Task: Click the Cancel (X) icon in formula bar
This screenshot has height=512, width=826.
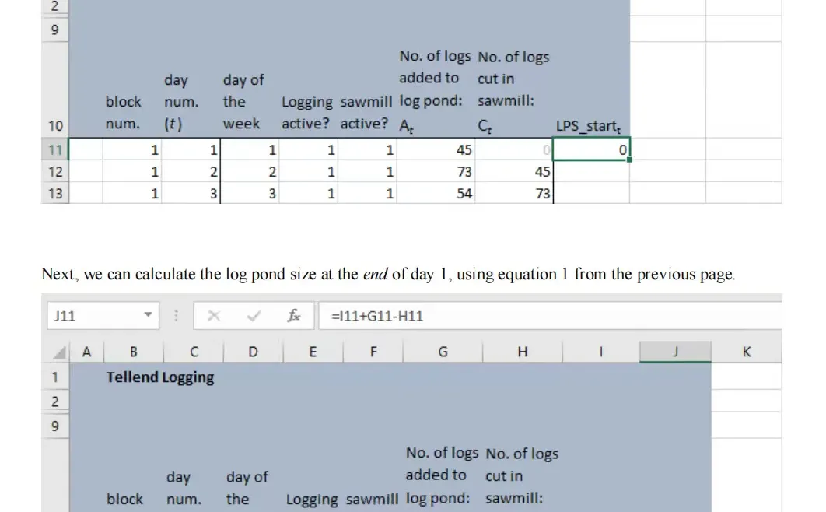Action: tap(215, 315)
